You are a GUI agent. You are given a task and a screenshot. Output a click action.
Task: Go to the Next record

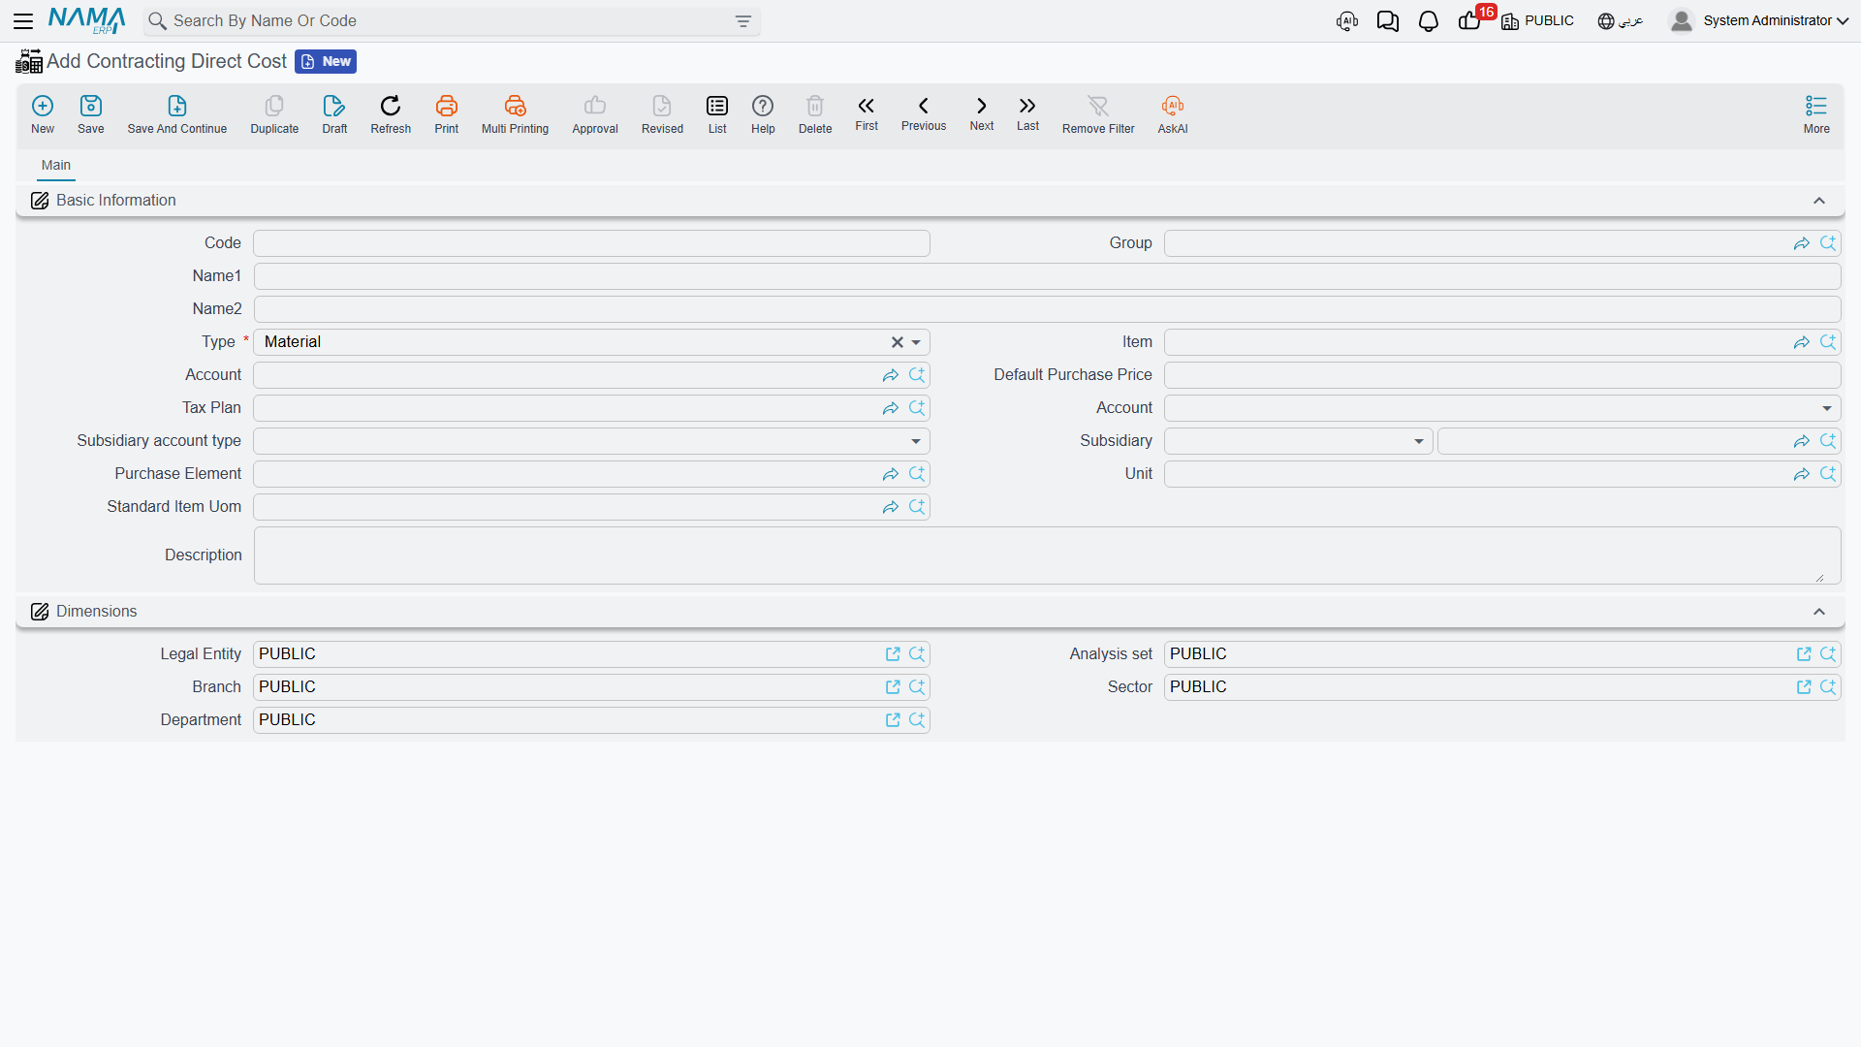(x=982, y=113)
